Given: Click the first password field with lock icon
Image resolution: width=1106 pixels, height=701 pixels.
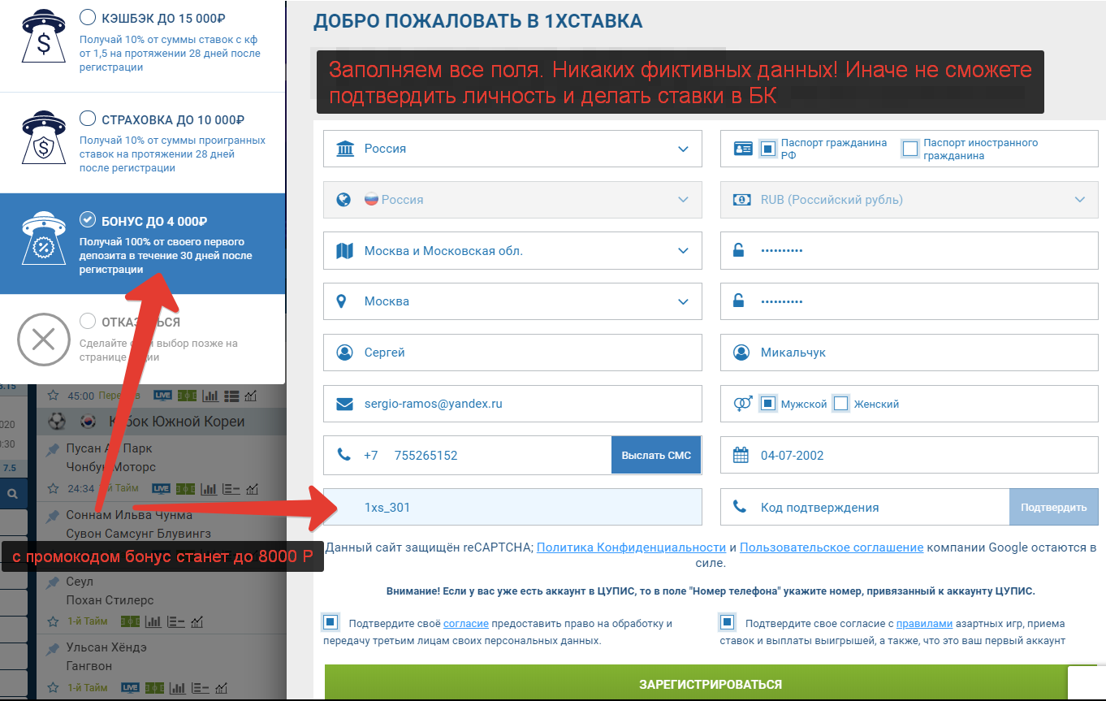Looking at the screenshot, I should coord(909,250).
